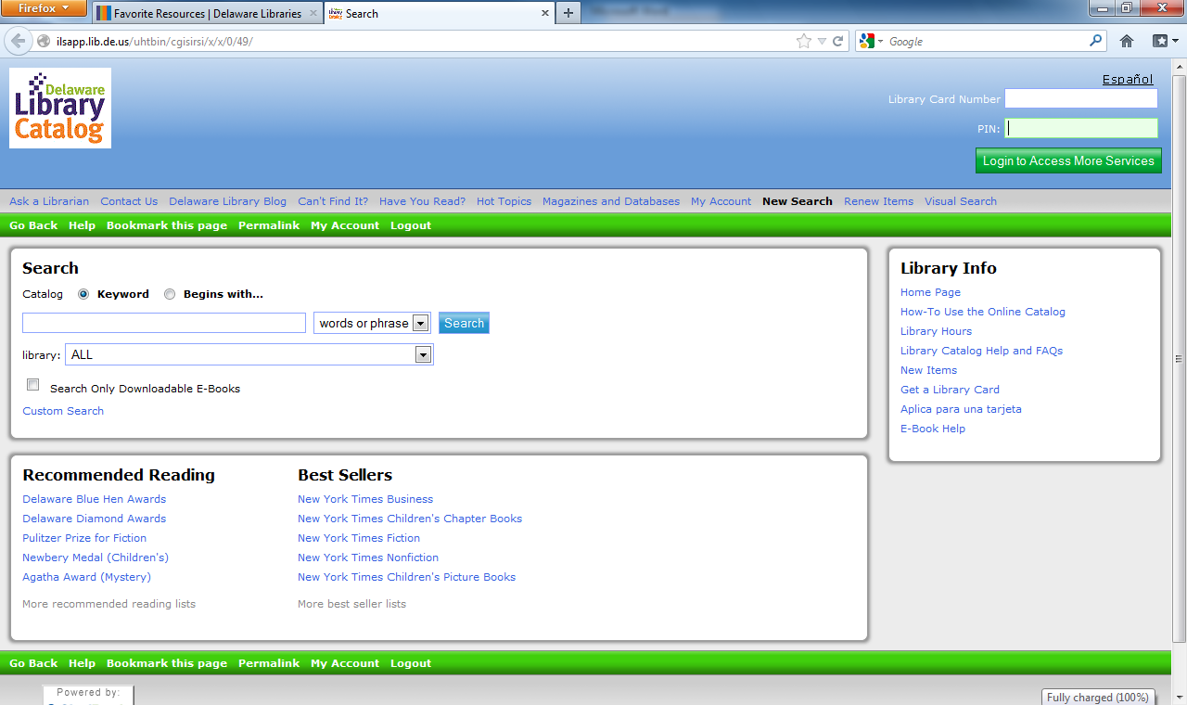The image size is (1187, 705).
Task: Click the bookmark star icon in address bar
Action: [x=803, y=41]
